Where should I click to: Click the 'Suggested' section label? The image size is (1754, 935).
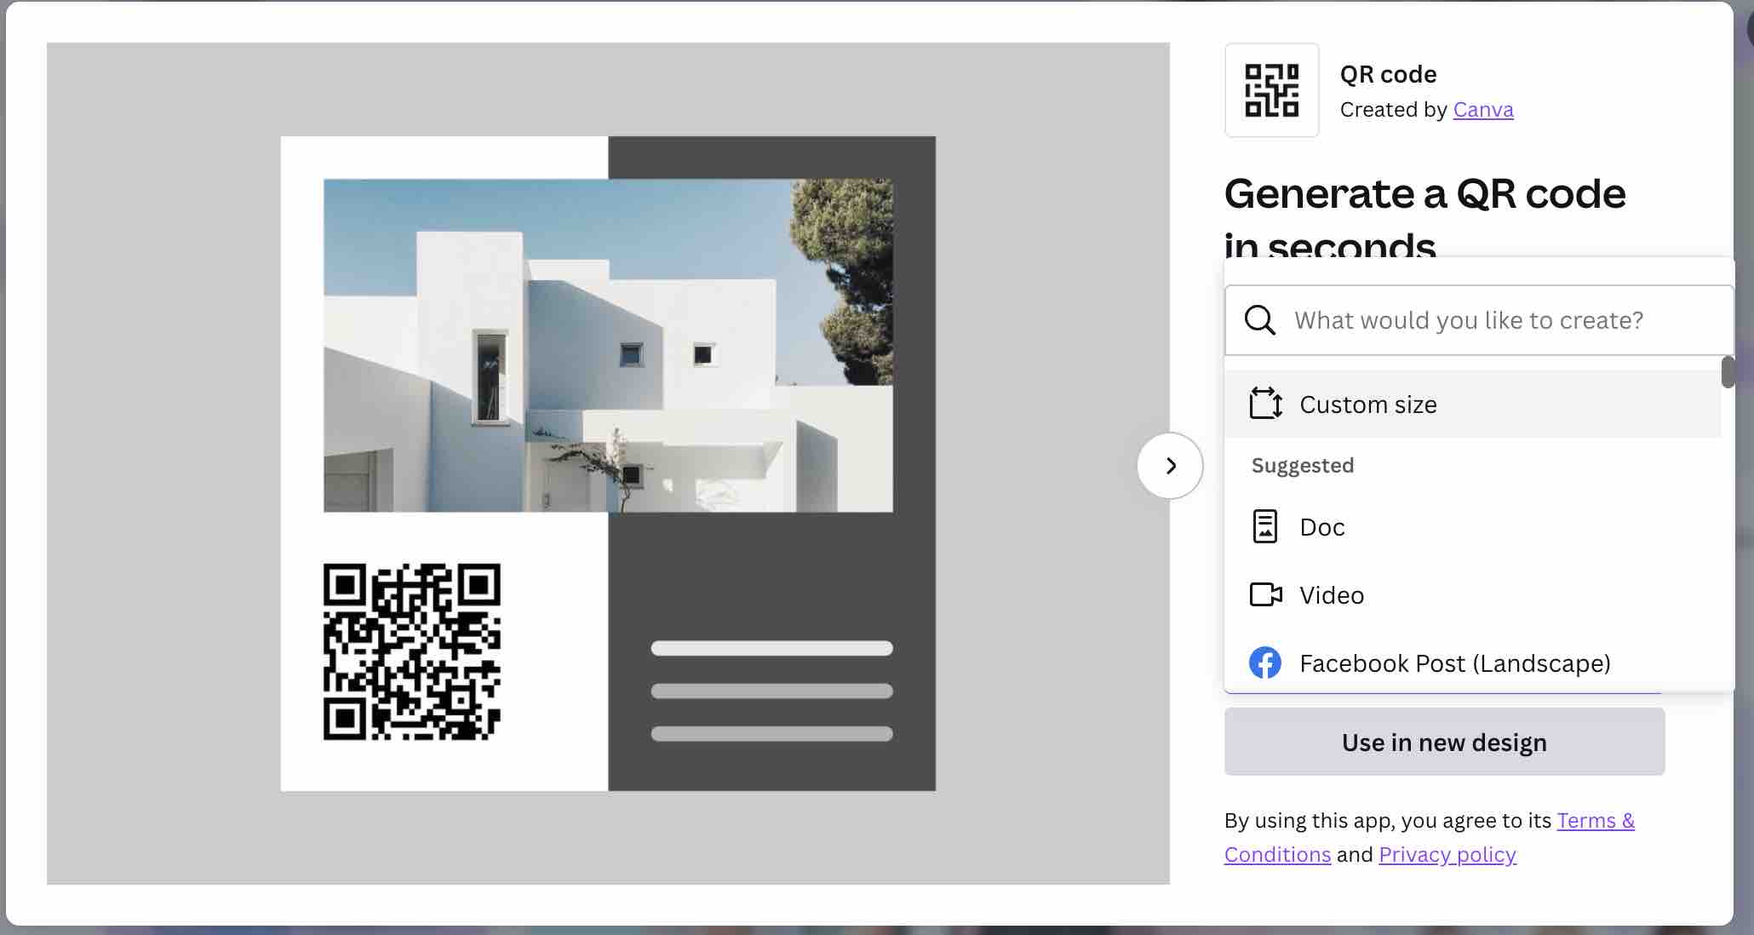click(1303, 466)
